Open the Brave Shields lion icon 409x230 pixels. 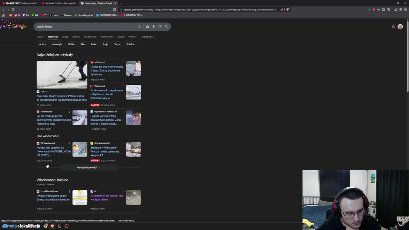[288, 10]
